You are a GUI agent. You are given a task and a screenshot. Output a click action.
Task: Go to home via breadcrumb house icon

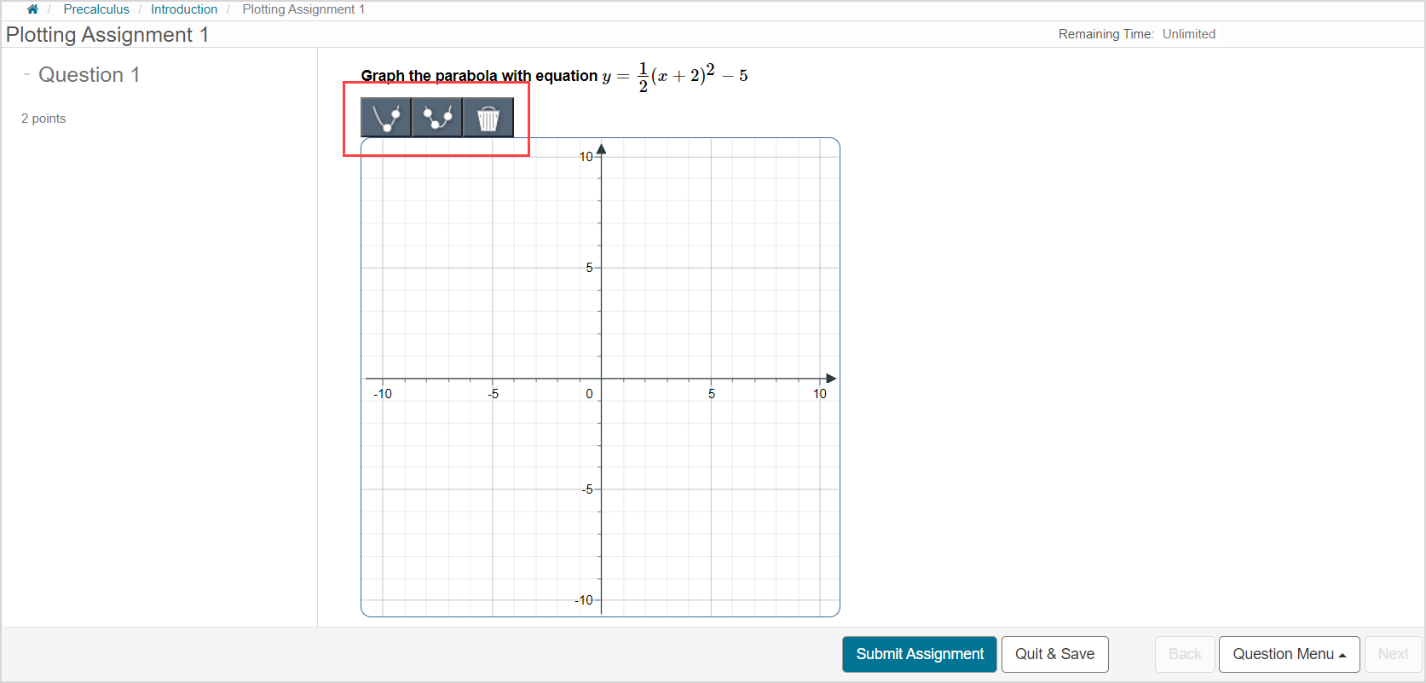coord(32,9)
